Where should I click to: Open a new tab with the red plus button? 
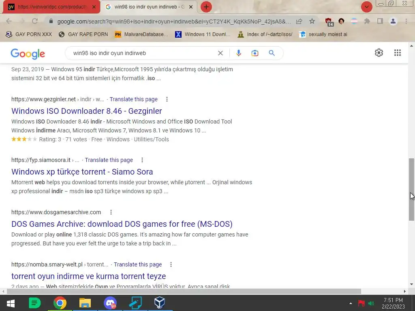(x=206, y=7)
